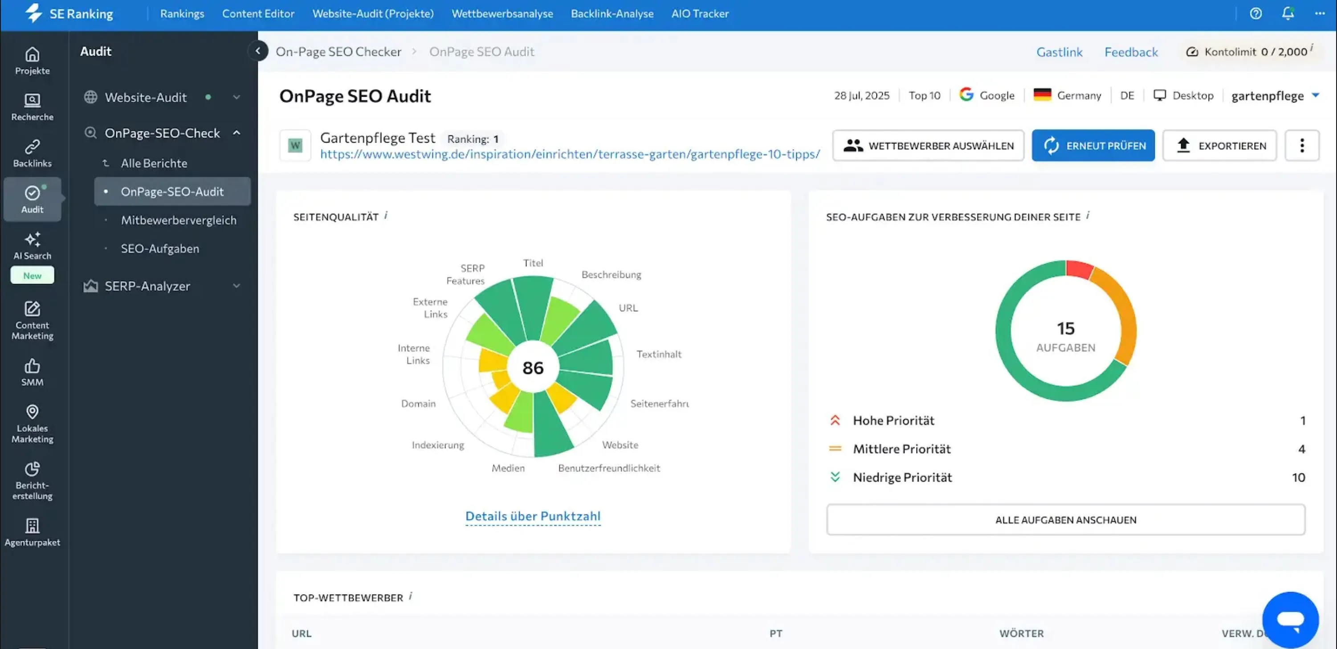Click the Feedback link
Screen dimensions: 1337x649
[1131, 52]
